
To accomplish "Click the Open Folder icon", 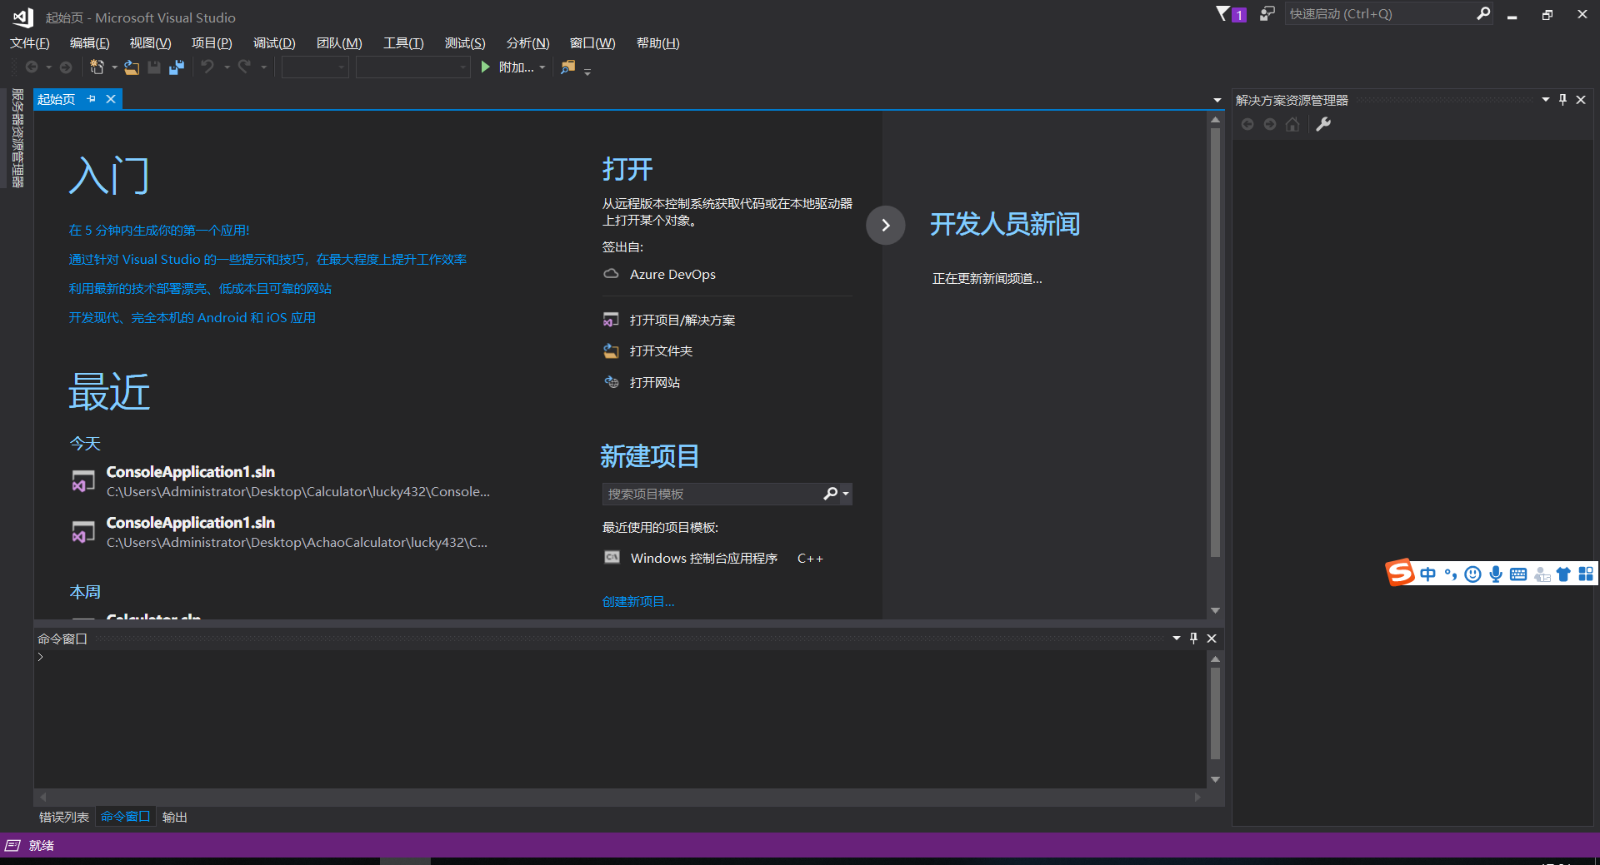I will pyautogui.click(x=611, y=350).
